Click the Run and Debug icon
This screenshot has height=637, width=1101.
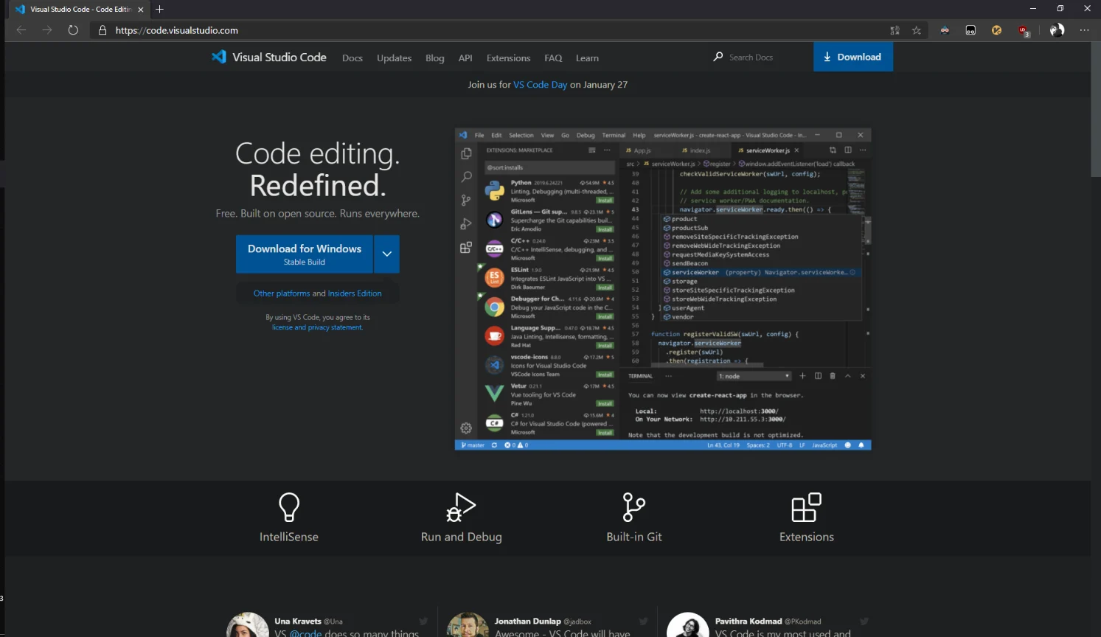pyautogui.click(x=462, y=507)
